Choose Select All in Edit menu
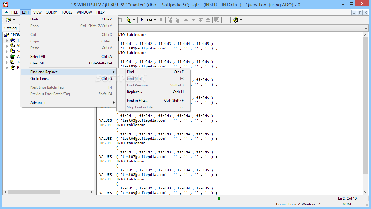 (68, 57)
